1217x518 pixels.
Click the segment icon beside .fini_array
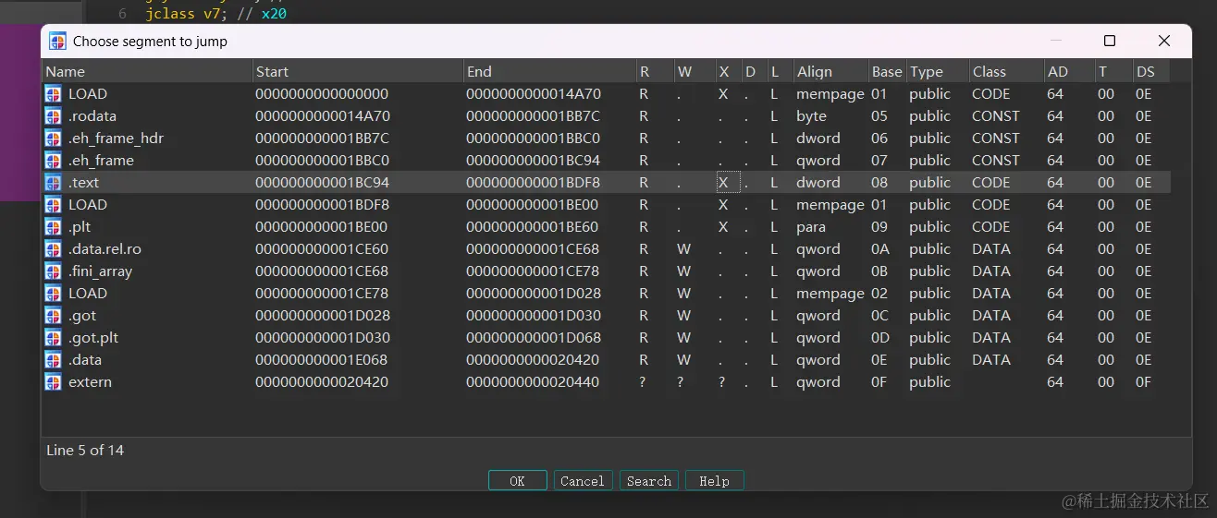point(53,271)
